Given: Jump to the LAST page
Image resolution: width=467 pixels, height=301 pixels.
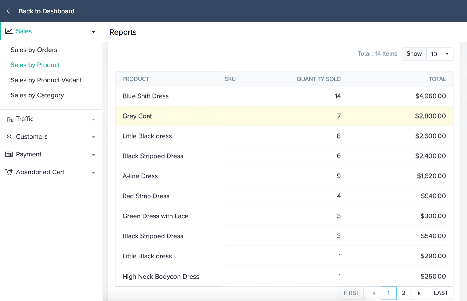Looking at the screenshot, I should coord(441,293).
